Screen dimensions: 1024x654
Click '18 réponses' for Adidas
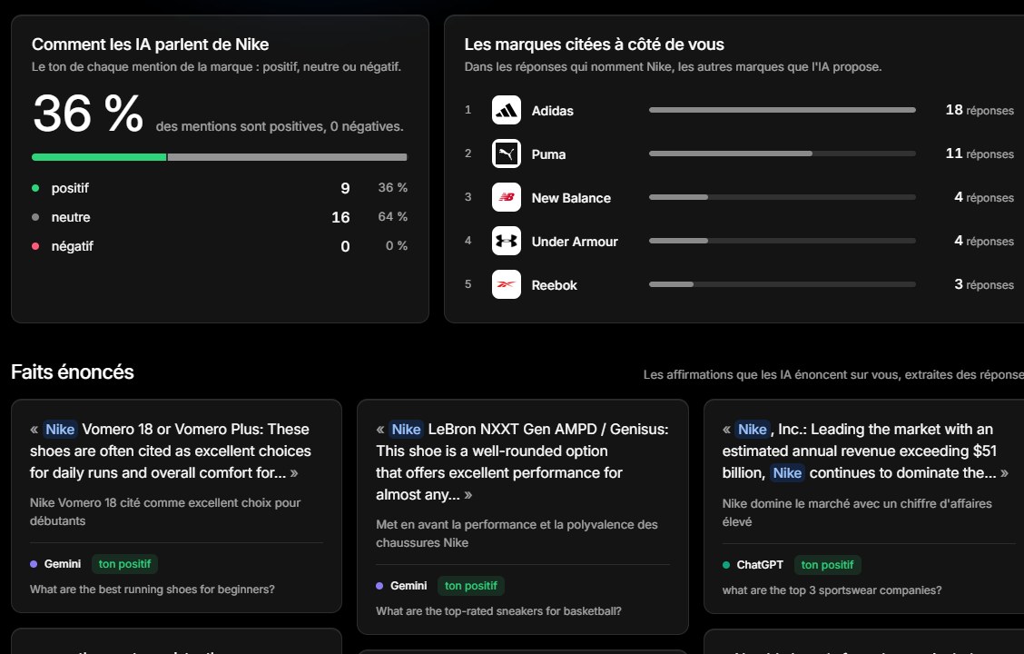pos(980,111)
